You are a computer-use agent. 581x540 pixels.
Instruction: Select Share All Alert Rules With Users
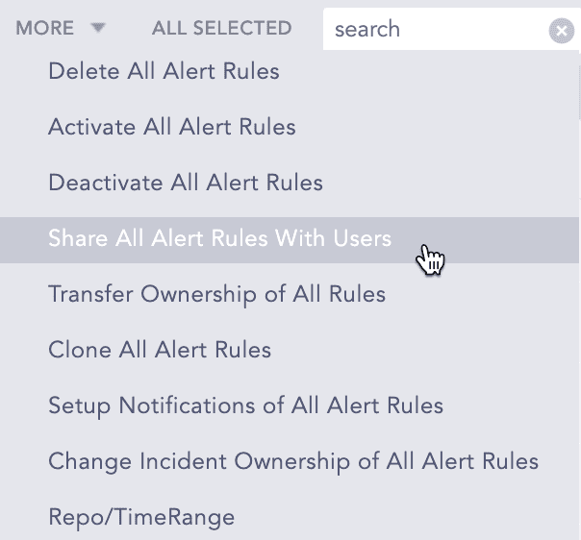click(220, 238)
